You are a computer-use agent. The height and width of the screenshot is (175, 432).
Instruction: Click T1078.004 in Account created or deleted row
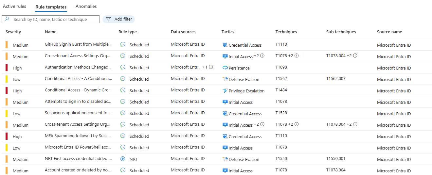point(336,170)
